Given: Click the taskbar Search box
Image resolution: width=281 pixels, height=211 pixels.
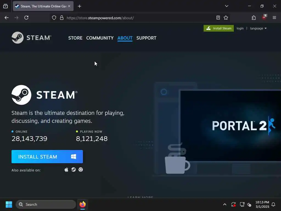Looking at the screenshot, I should click(x=46, y=204).
